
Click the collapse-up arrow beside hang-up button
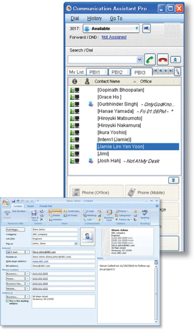(x=176, y=60)
